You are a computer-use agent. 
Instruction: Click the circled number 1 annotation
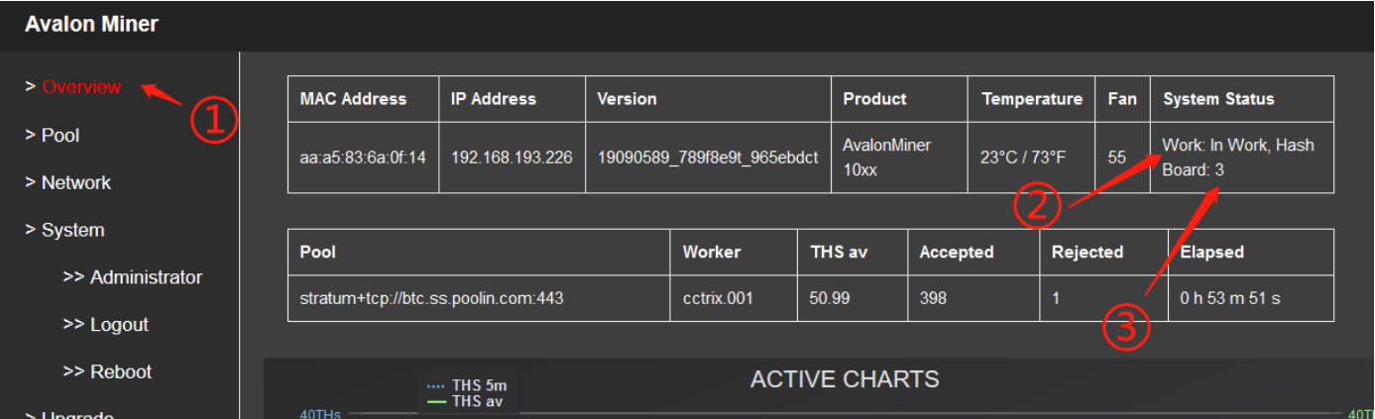pyautogui.click(x=214, y=119)
